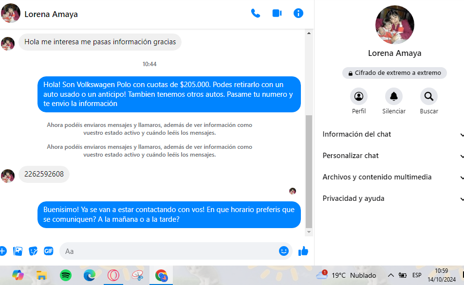Click Lorena Amaya's large profile picture
This screenshot has height=285, width=464.
tap(394, 25)
